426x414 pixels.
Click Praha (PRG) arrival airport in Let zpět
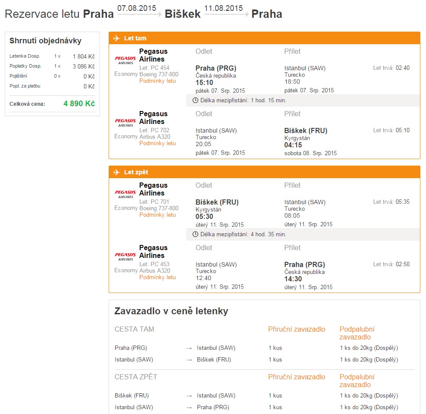point(304,264)
